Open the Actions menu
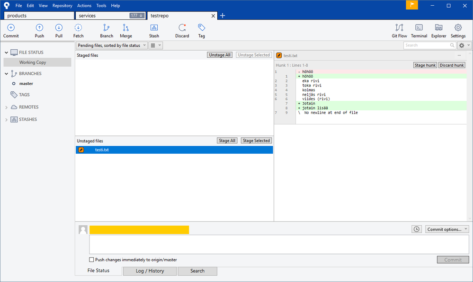This screenshot has height=282, width=473. (x=84, y=5)
